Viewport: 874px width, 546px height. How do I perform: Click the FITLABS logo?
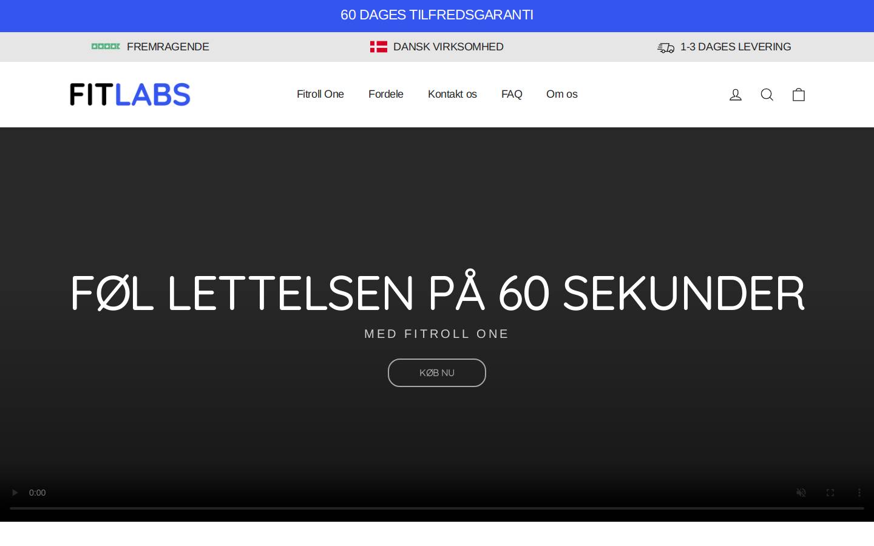click(130, 95)
